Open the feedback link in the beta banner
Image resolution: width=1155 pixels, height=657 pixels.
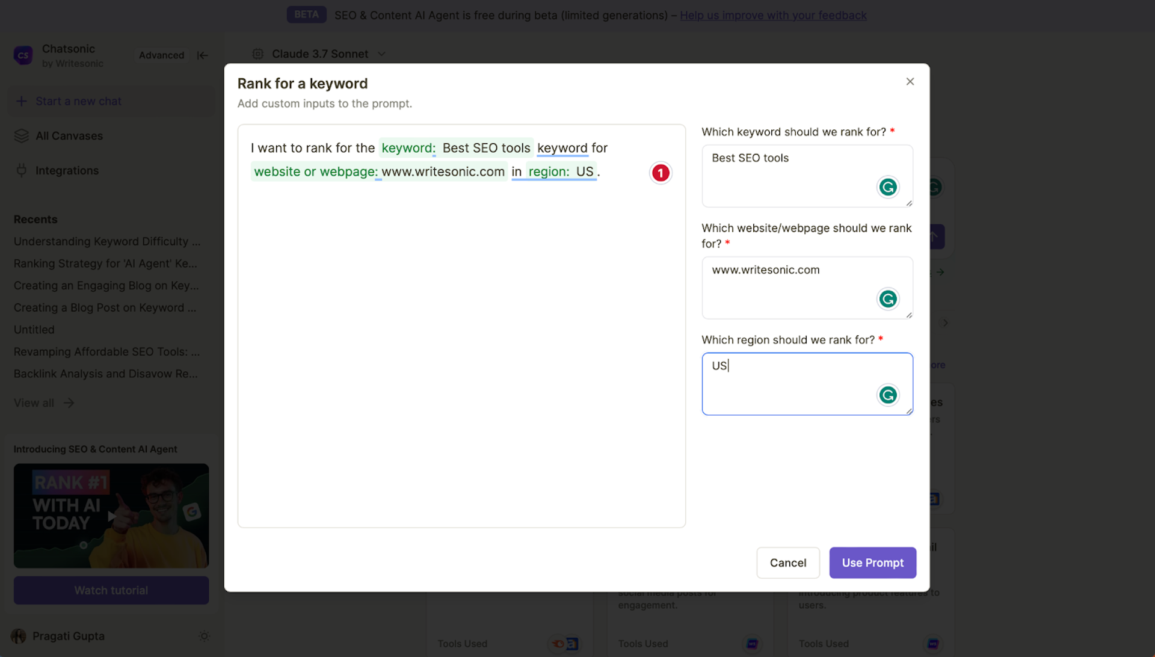point(773,15)
